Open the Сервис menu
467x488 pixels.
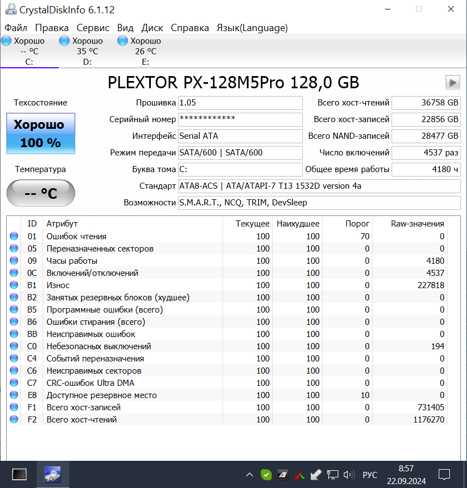coord(93,28)
